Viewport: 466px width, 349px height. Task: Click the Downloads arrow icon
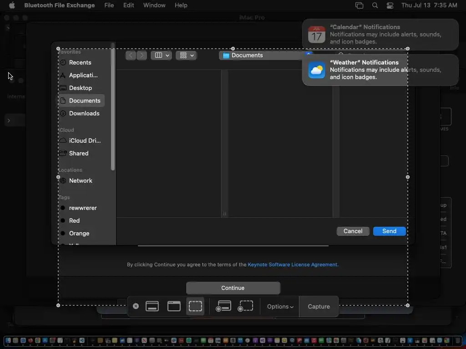[x=63, y=113]
